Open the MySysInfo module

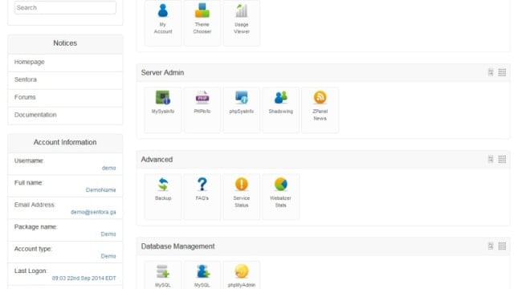pos(163,110)
